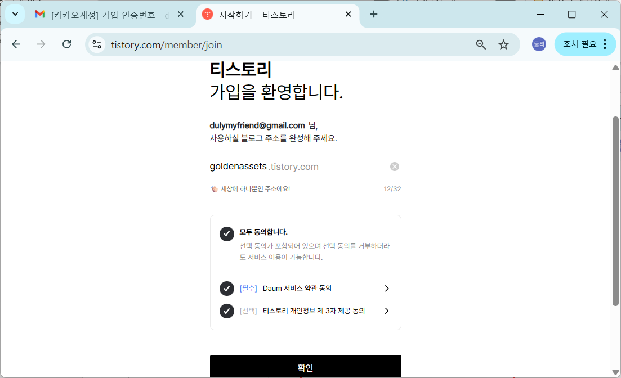Screen dimensions: 621x378
Task: Open a new browser tab
Action: pyautogui.click(x=373, y=15)
